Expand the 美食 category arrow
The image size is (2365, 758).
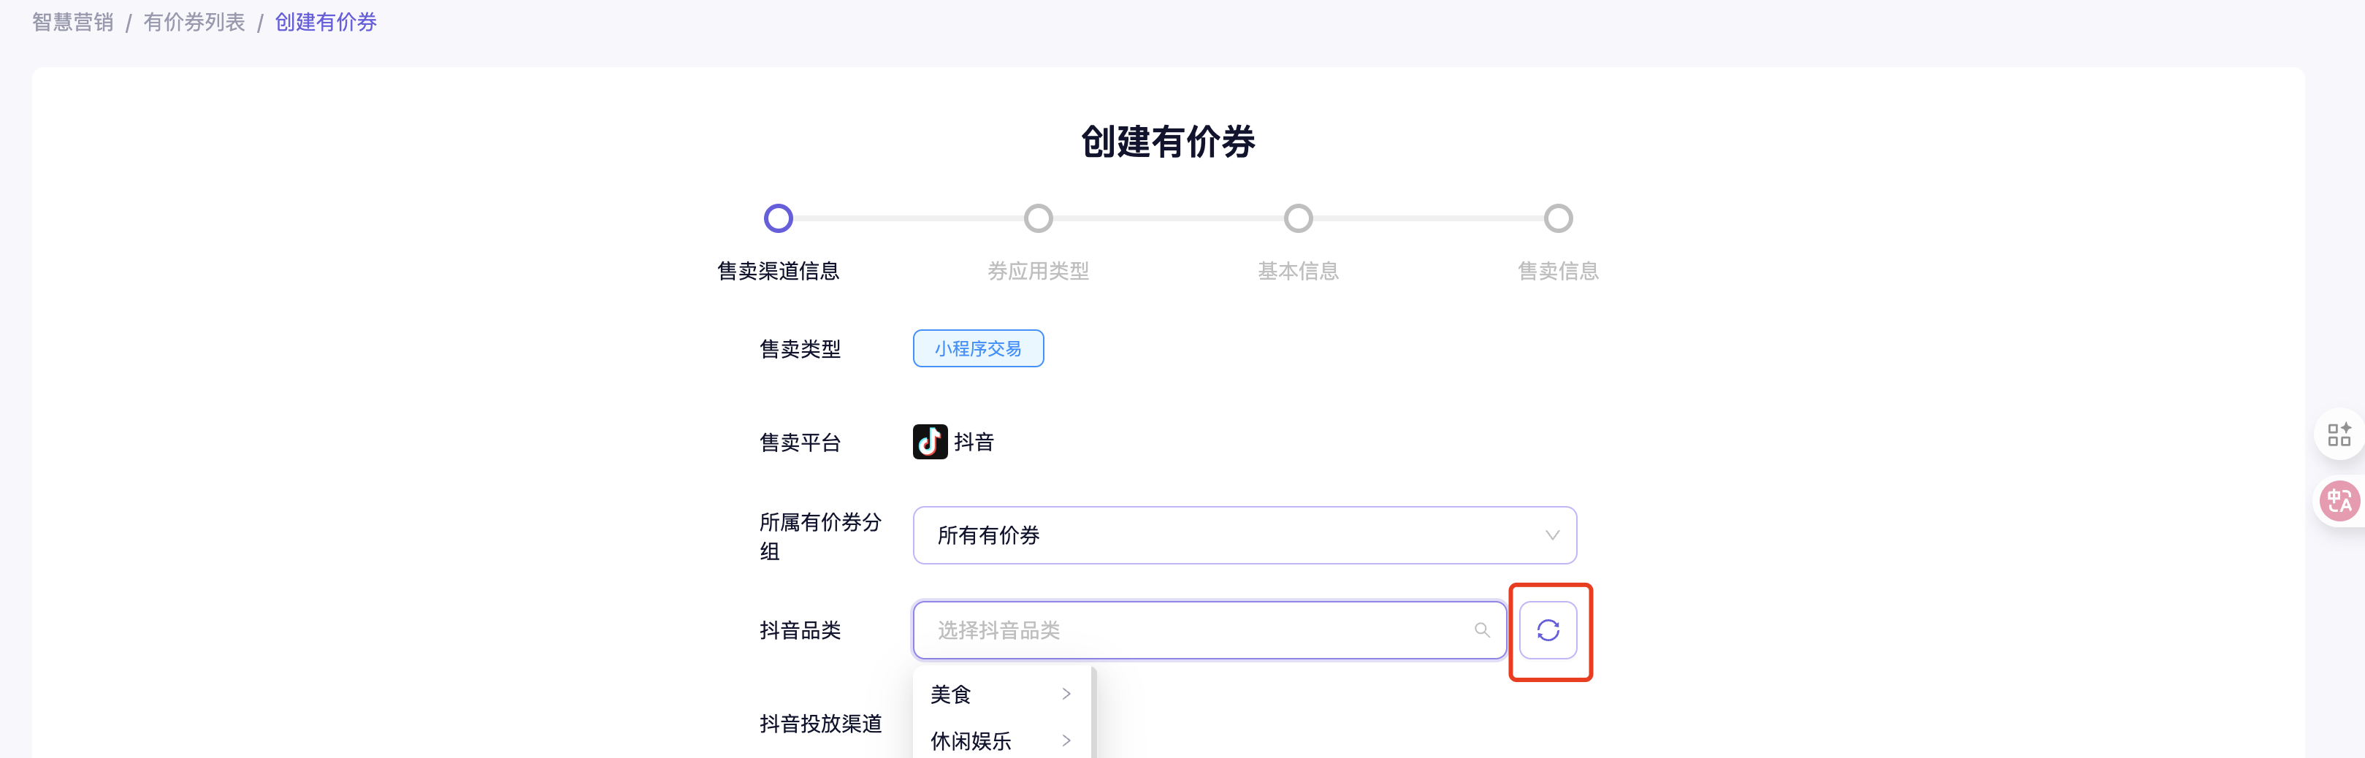click(1066, 694)
